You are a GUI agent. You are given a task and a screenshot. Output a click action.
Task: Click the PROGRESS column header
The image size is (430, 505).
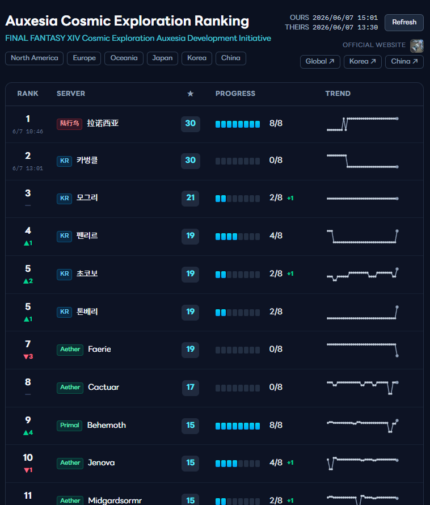coord(235,94)
